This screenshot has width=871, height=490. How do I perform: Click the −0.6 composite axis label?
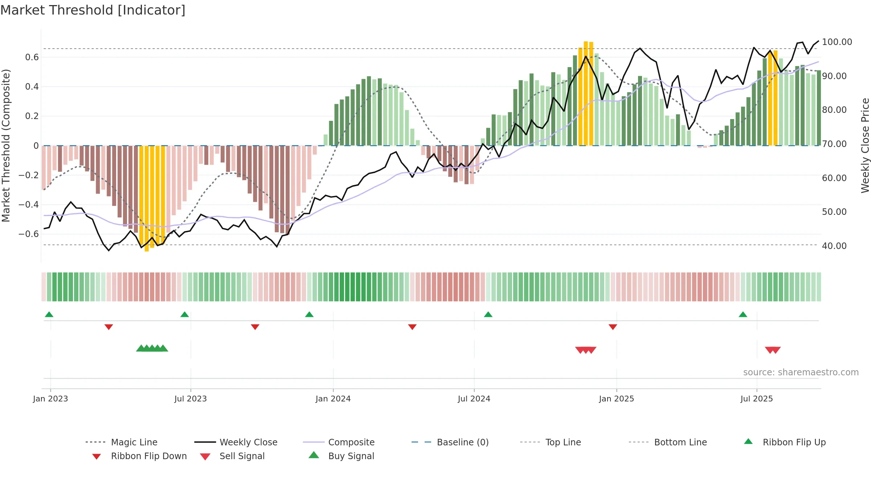pos(29,234)
